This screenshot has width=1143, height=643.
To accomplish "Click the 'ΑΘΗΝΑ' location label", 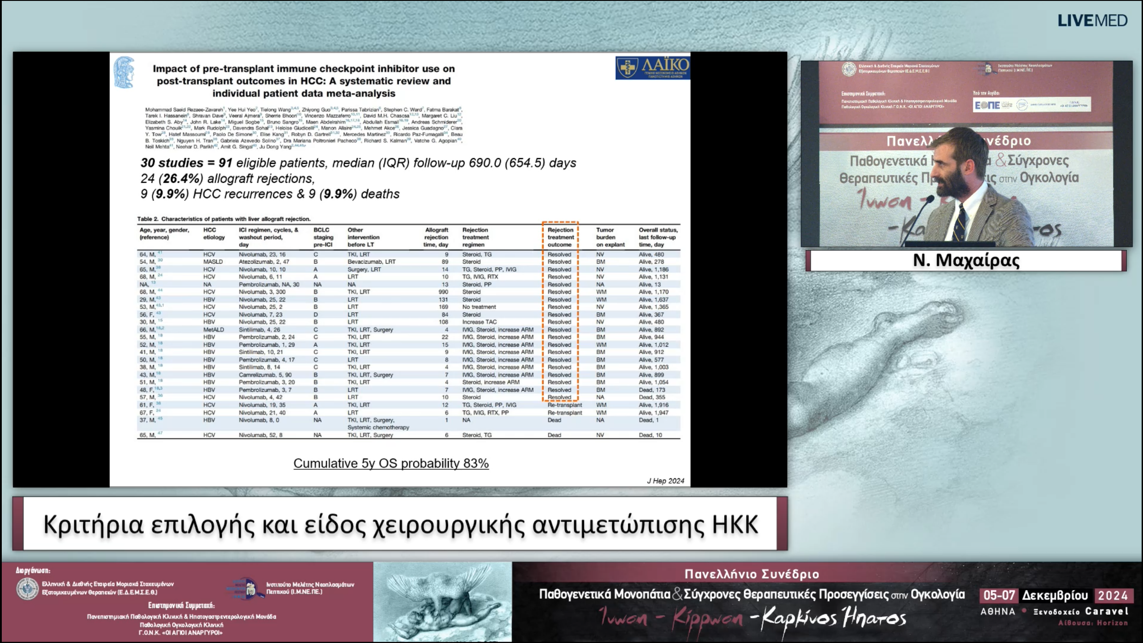I will [x=997, y=611].
